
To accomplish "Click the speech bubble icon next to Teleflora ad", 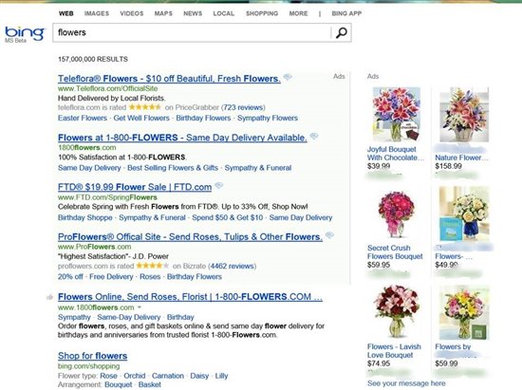I will (x=288, y=77).
